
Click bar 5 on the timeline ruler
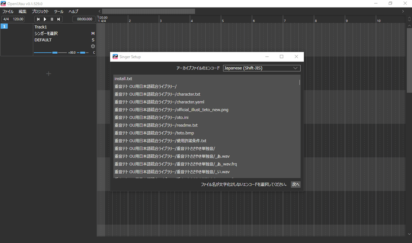223,21
